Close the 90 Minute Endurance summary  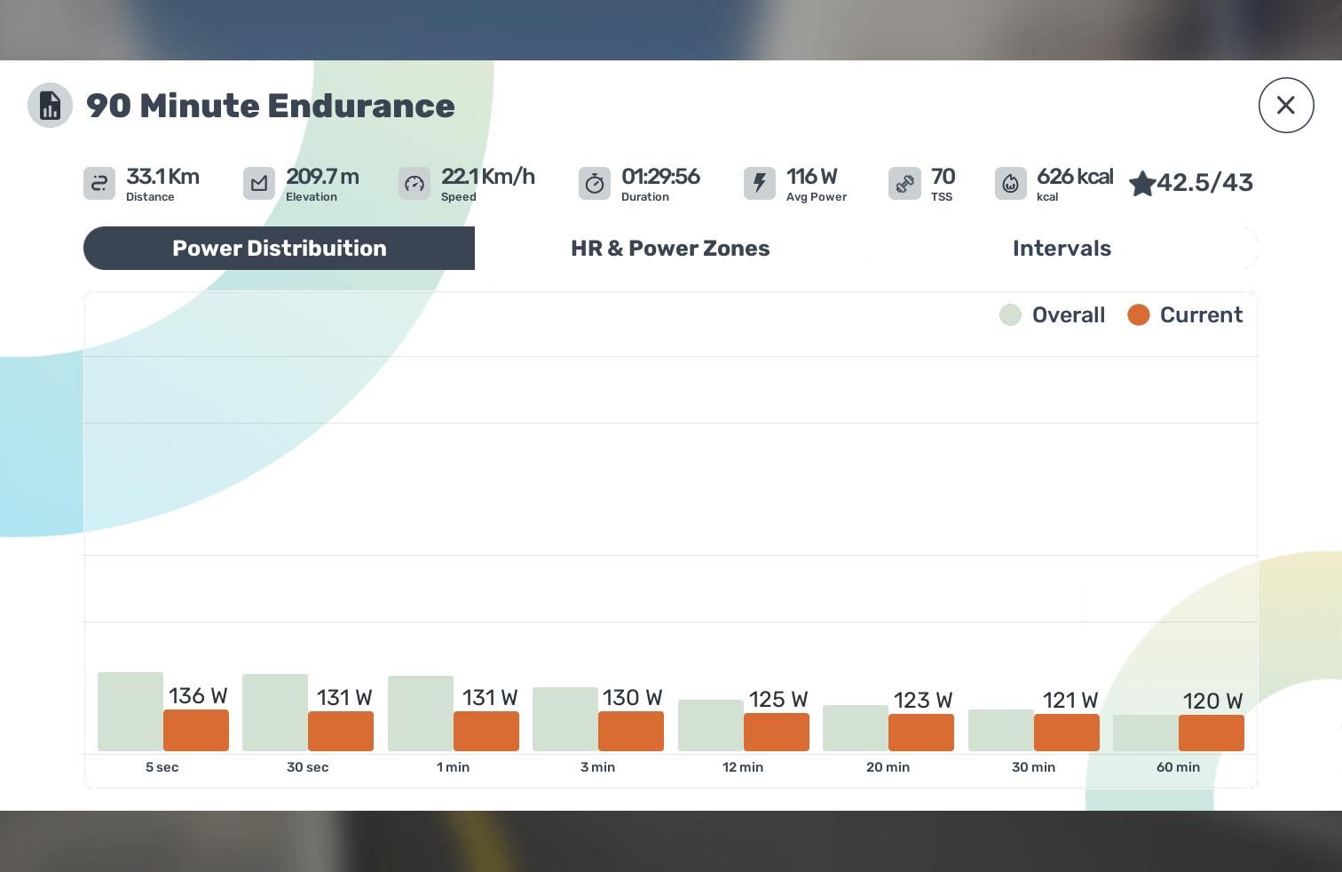1286,106
